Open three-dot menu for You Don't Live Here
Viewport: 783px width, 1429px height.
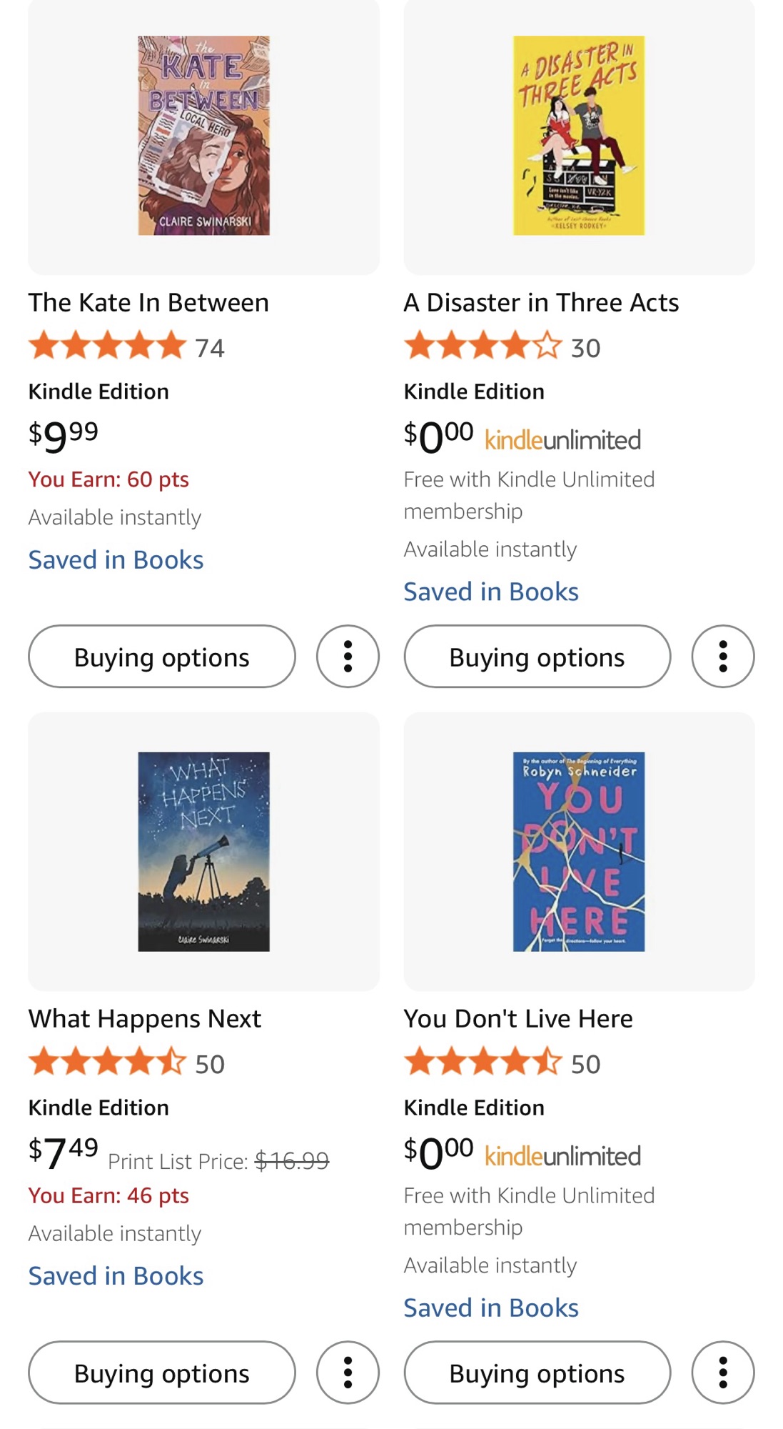pos(722,1373)
